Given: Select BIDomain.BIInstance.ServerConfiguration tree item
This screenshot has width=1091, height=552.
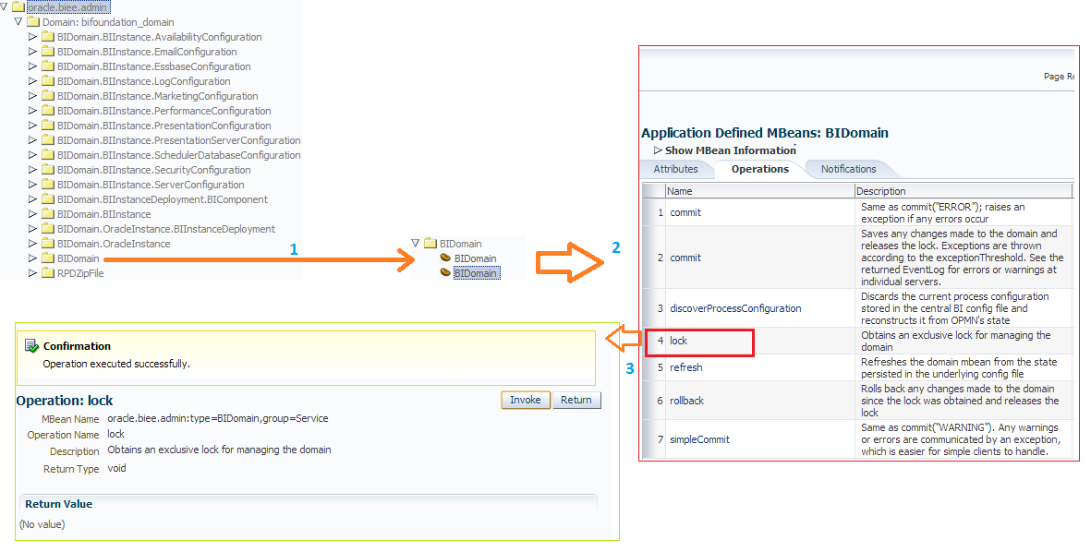Looking at the screenshot, I should [x=151, y=185].
